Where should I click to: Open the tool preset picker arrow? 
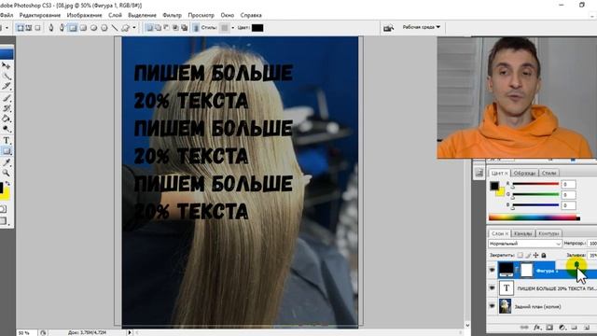7,28
